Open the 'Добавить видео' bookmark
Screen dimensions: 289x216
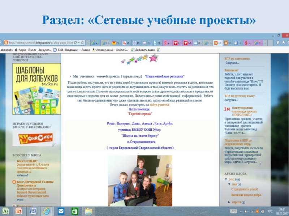(x=143, y=50)
